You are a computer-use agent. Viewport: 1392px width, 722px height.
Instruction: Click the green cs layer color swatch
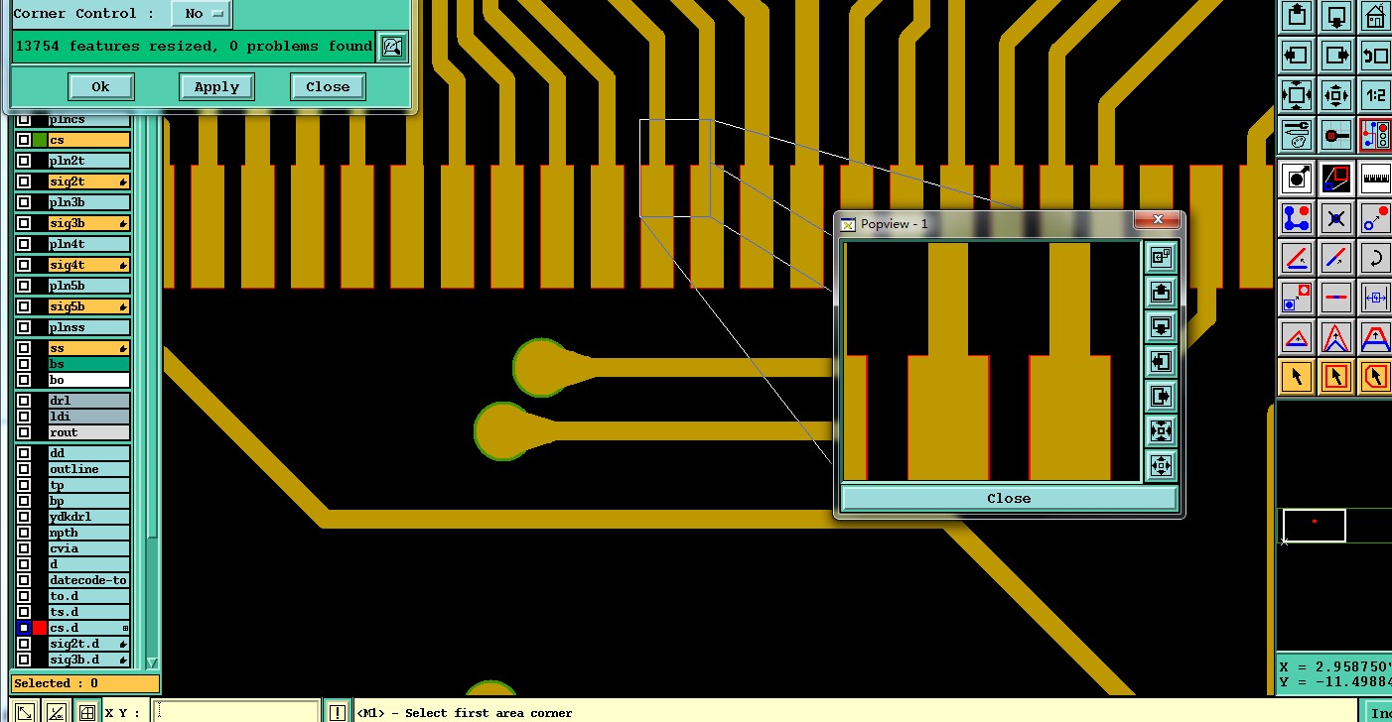[40, 141]
